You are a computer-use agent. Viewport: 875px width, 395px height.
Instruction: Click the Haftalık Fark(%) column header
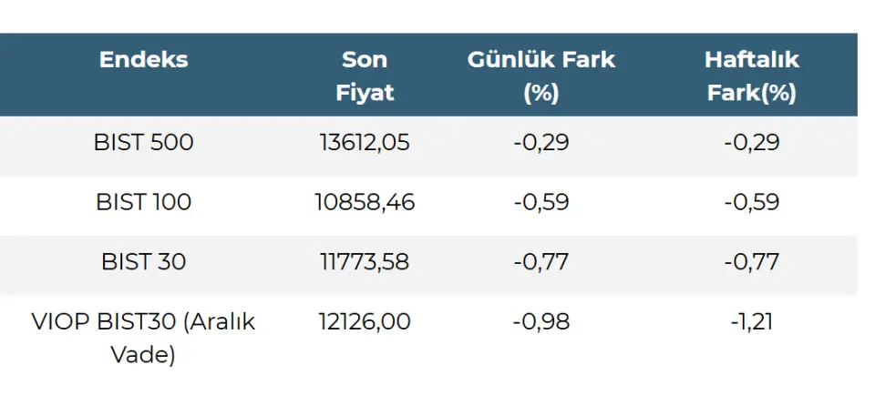coord(752,76)
